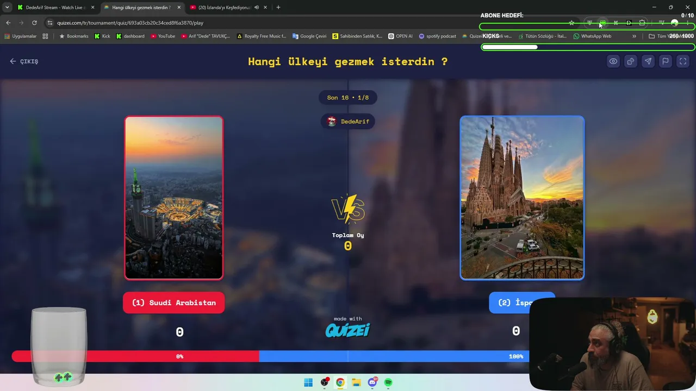Viewport: 696px width, 391px height.
Task: Click the 'Toplam Oy' label
Action: (348, 235)
